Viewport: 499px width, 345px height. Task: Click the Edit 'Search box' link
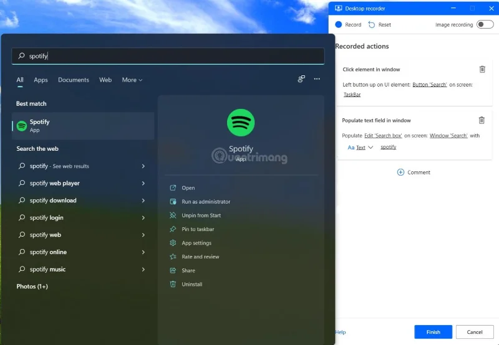(x=383, y=135)
